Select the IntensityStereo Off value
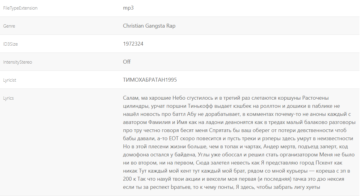This screenshot has width=360, height=196. tap(127, 62)
